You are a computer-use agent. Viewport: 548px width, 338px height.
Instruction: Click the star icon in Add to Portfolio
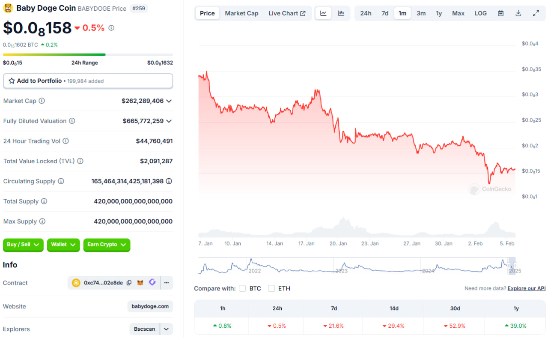tap(12, 81)
